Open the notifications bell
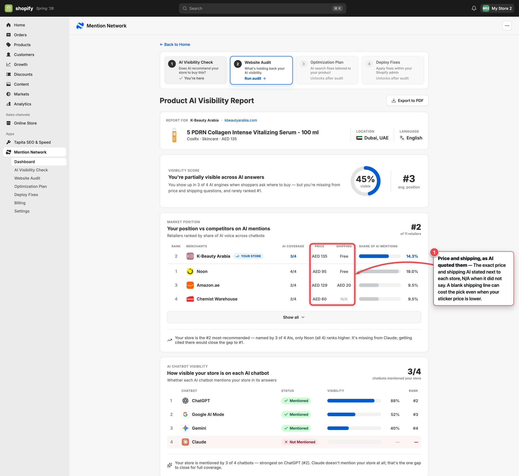Screen dimensions: 519x476 (474, 8)
